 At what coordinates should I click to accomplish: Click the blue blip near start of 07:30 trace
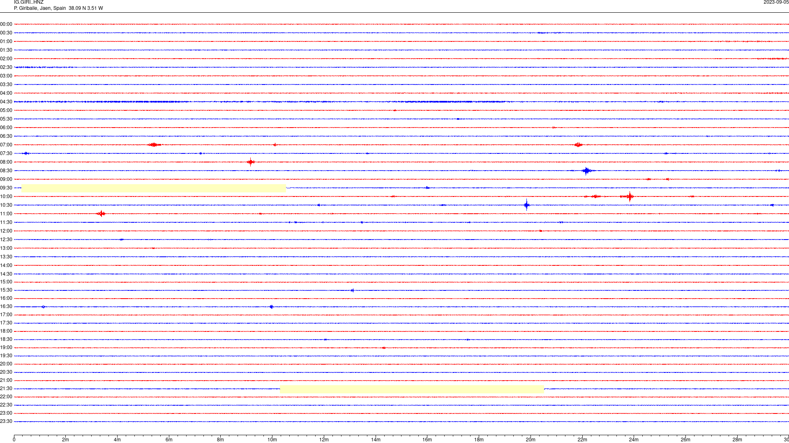[26, 153]
